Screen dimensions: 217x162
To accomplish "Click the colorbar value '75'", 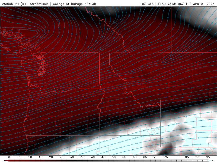I will 166,157.
